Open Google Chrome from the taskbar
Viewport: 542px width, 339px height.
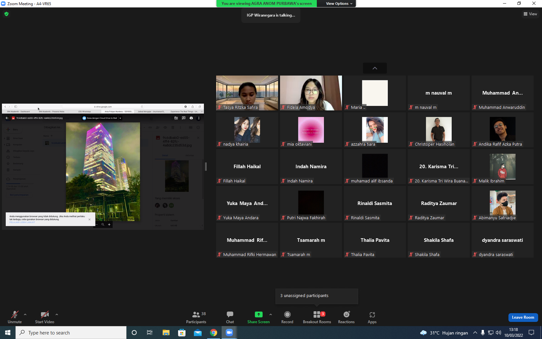pyautogui.click(x=214, y=333)
